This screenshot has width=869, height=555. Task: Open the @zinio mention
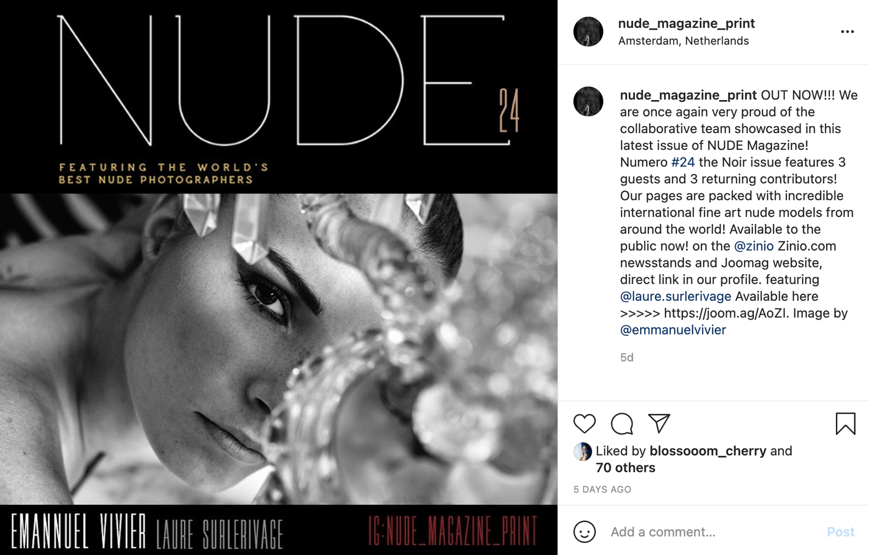click(753, 246)
